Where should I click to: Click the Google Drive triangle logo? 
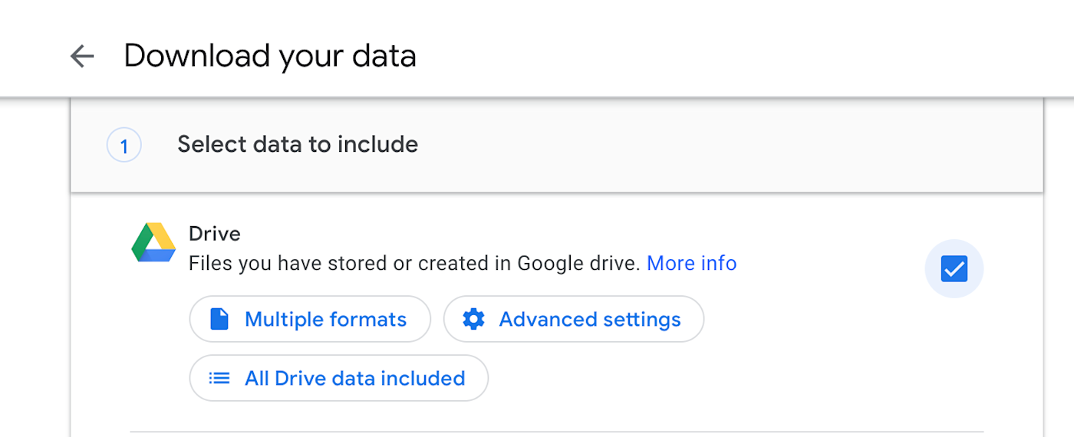153,243
